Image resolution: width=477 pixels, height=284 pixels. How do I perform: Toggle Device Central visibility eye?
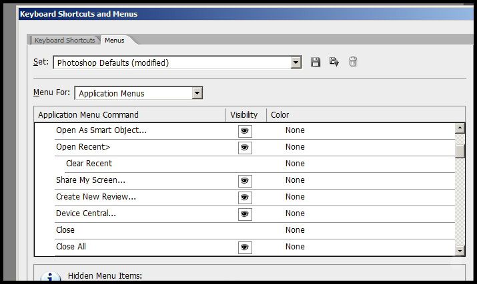click(x=245, y=214)
